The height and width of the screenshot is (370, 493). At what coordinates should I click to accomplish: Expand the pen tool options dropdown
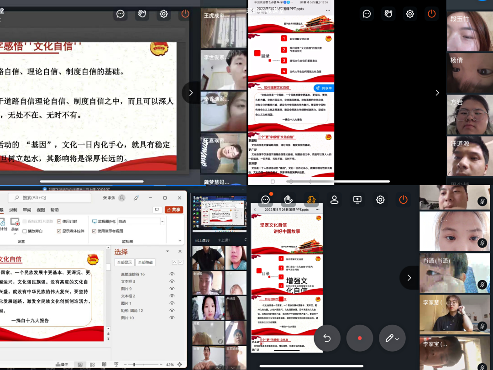[x=398, y=339]
